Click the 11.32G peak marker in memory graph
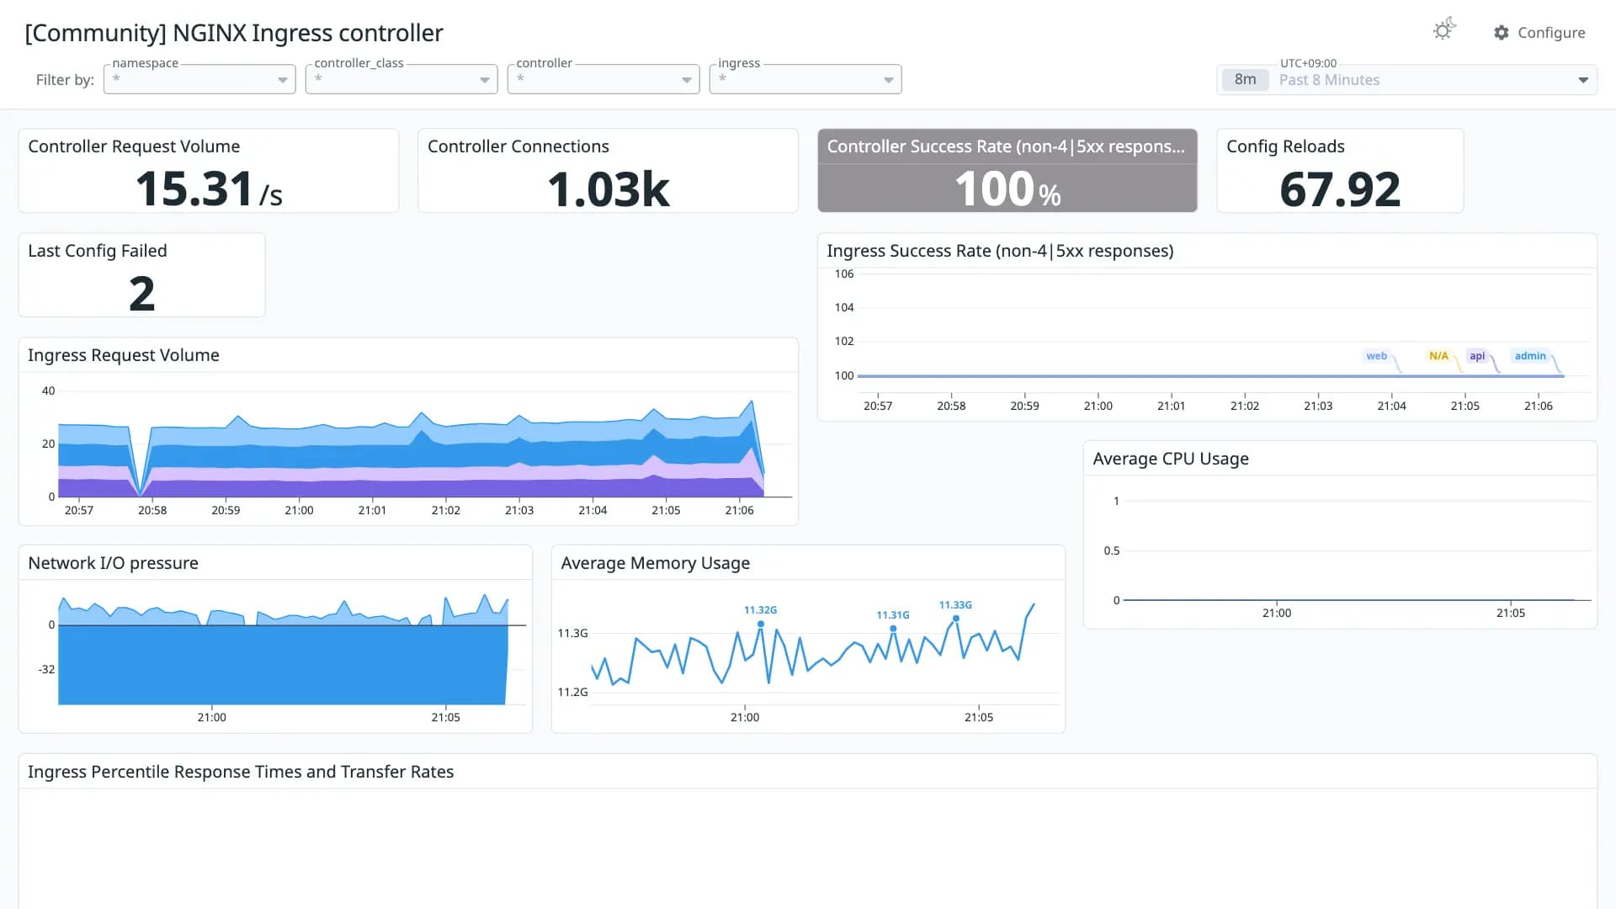This screenshot has width=1616, height=909. tap(761, 624)
